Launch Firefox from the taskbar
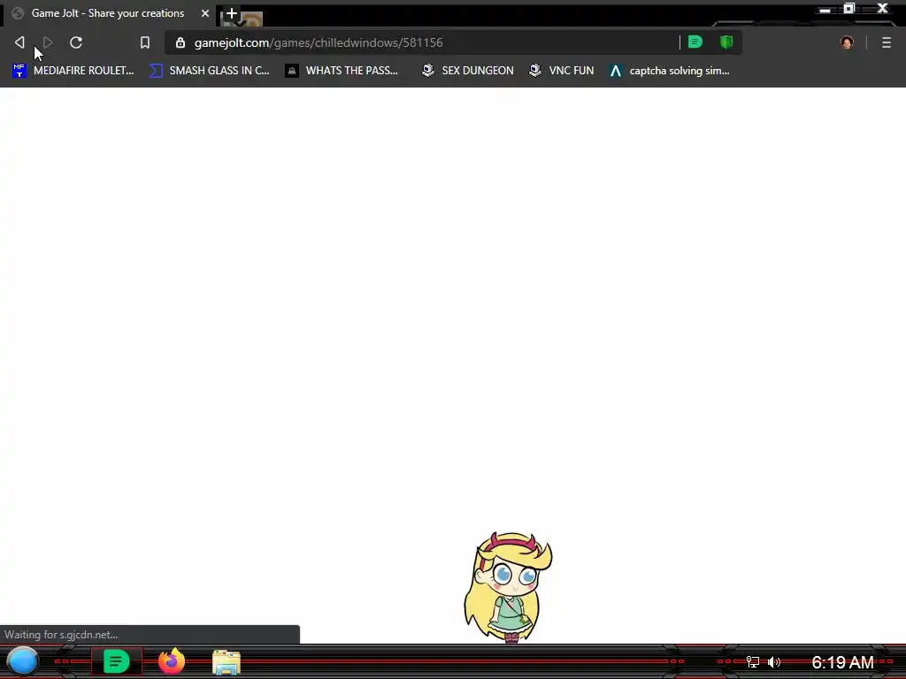This screenshot has height=679, width=906. click(172, 661)
